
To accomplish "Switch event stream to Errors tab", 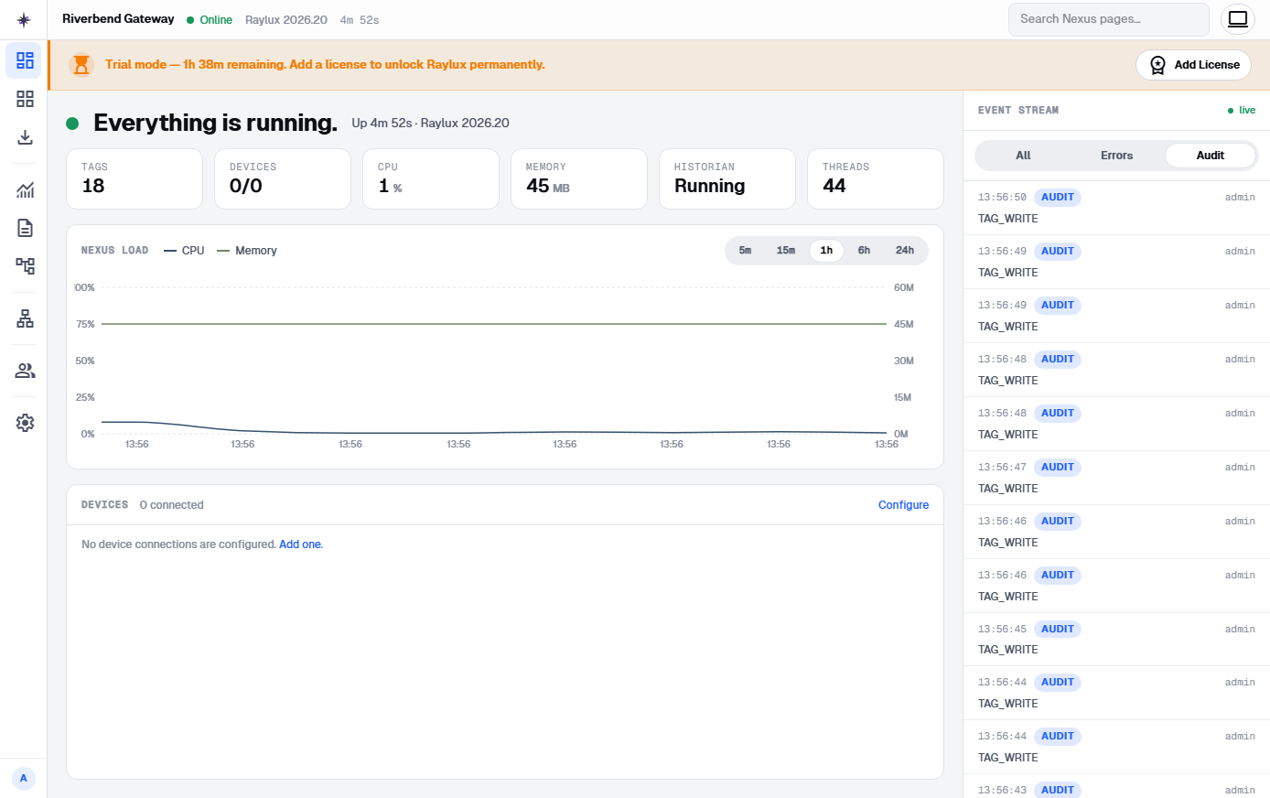I will pos(1116,156).
